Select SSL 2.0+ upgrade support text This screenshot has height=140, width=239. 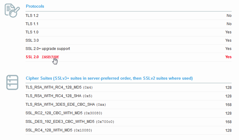tap(48, 49)
